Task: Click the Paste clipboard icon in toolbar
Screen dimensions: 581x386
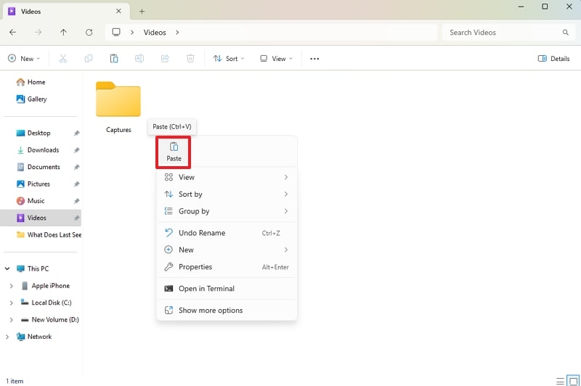Action: (x=114, y=59)
